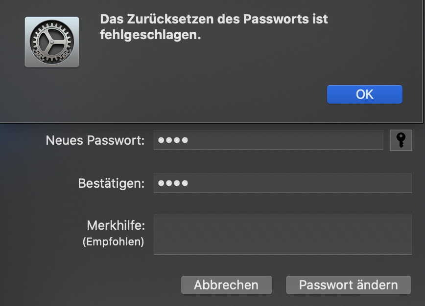This screenshot has height=306, width=425.
Task: Focus the Neues Passwort input field
Action: pos(268,141)
